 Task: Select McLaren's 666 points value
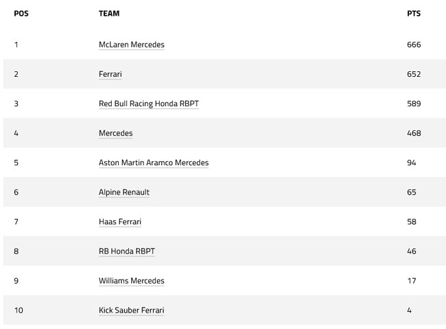[414, 45]
